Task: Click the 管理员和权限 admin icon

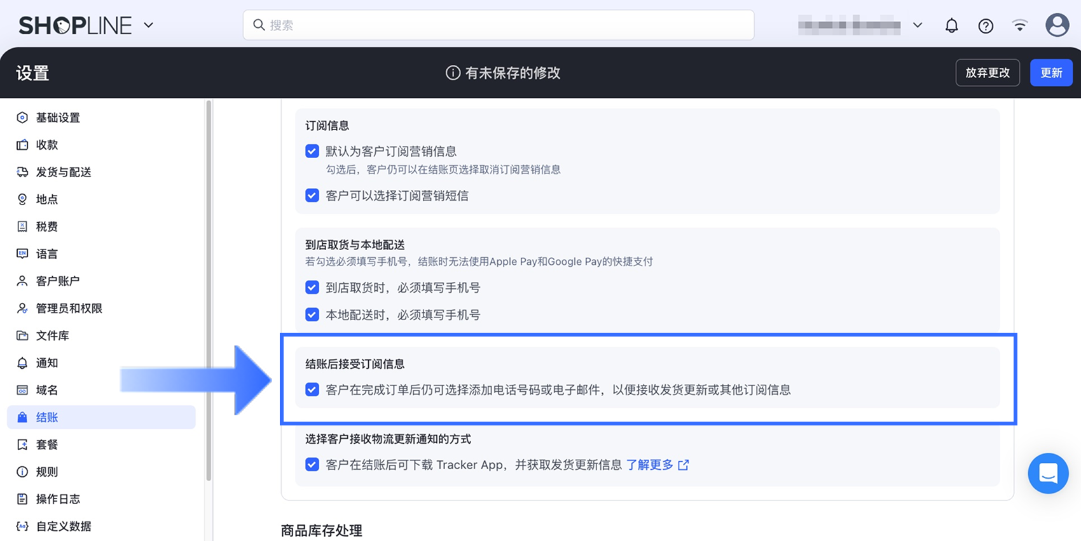Action: 22,308
